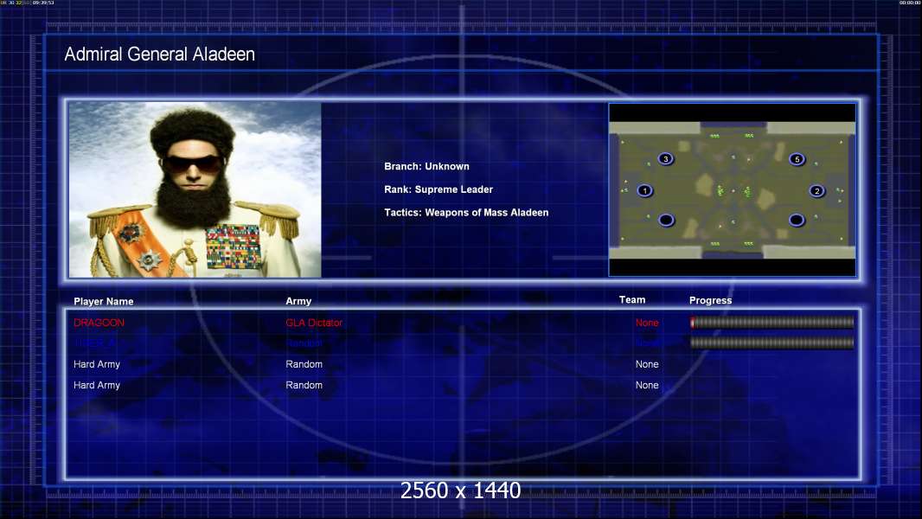Click the 'Progress' column header
Image resolution: width=922 pixels, height=519 pixels.
[x=710, y=300]
